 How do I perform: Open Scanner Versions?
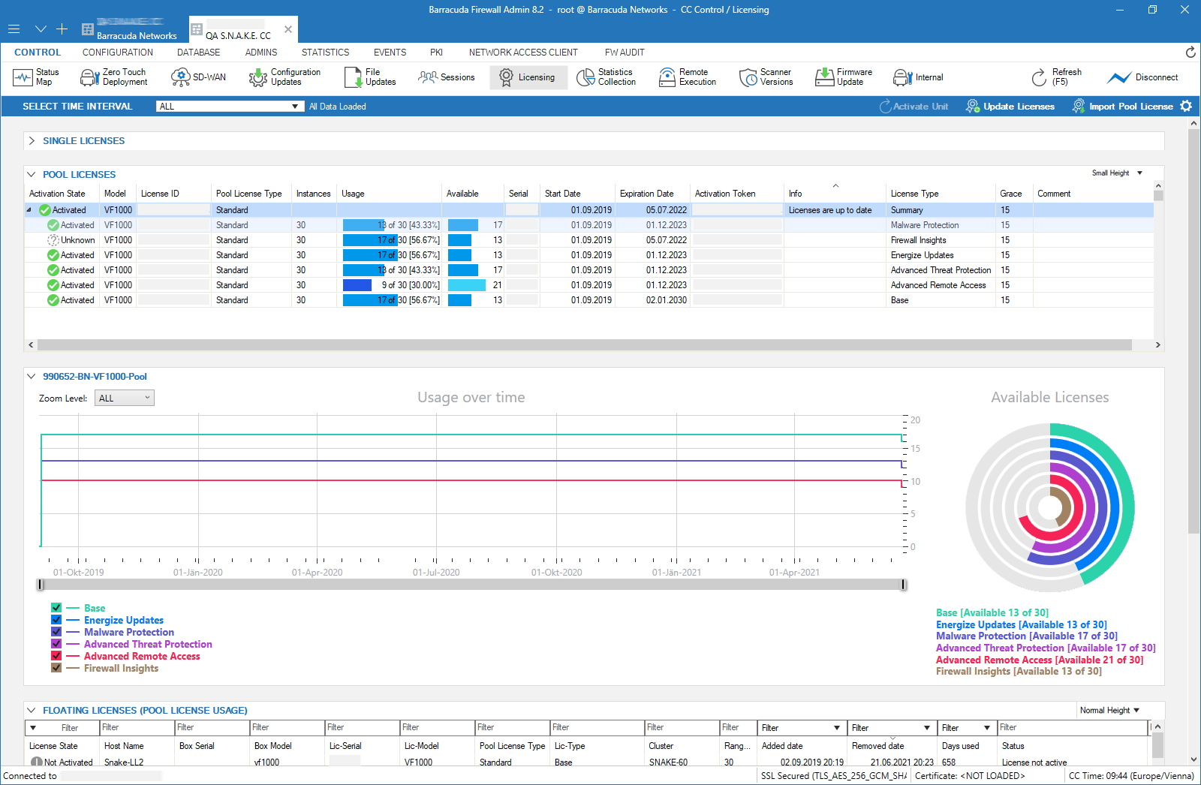pos(766,77)
